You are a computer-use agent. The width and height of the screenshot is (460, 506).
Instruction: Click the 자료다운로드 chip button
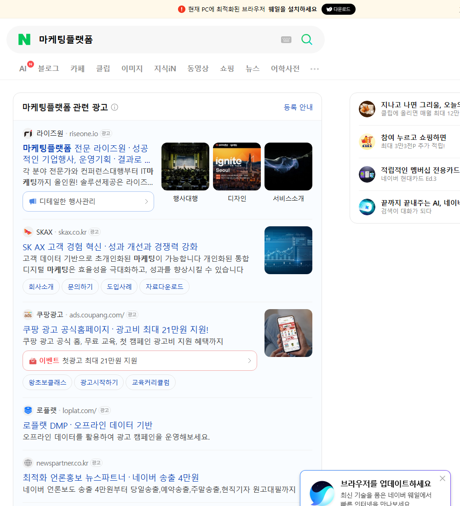pyautogui.click(x=164, y=287)
